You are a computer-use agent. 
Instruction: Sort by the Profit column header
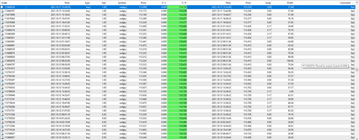[283, 3]
